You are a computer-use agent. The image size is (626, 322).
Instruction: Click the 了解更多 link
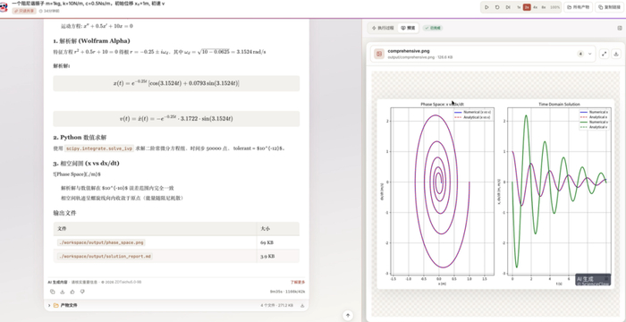coord(298,282)
